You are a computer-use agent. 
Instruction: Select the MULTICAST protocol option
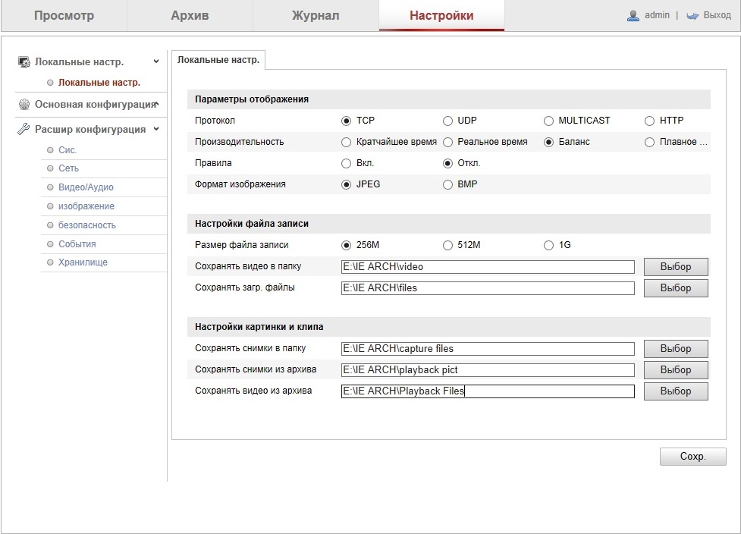tap(548, 121)
